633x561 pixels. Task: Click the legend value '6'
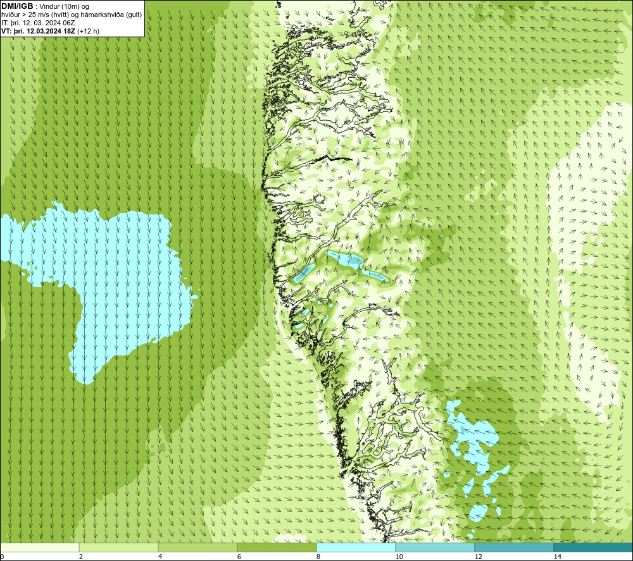(x=239, y=557)
